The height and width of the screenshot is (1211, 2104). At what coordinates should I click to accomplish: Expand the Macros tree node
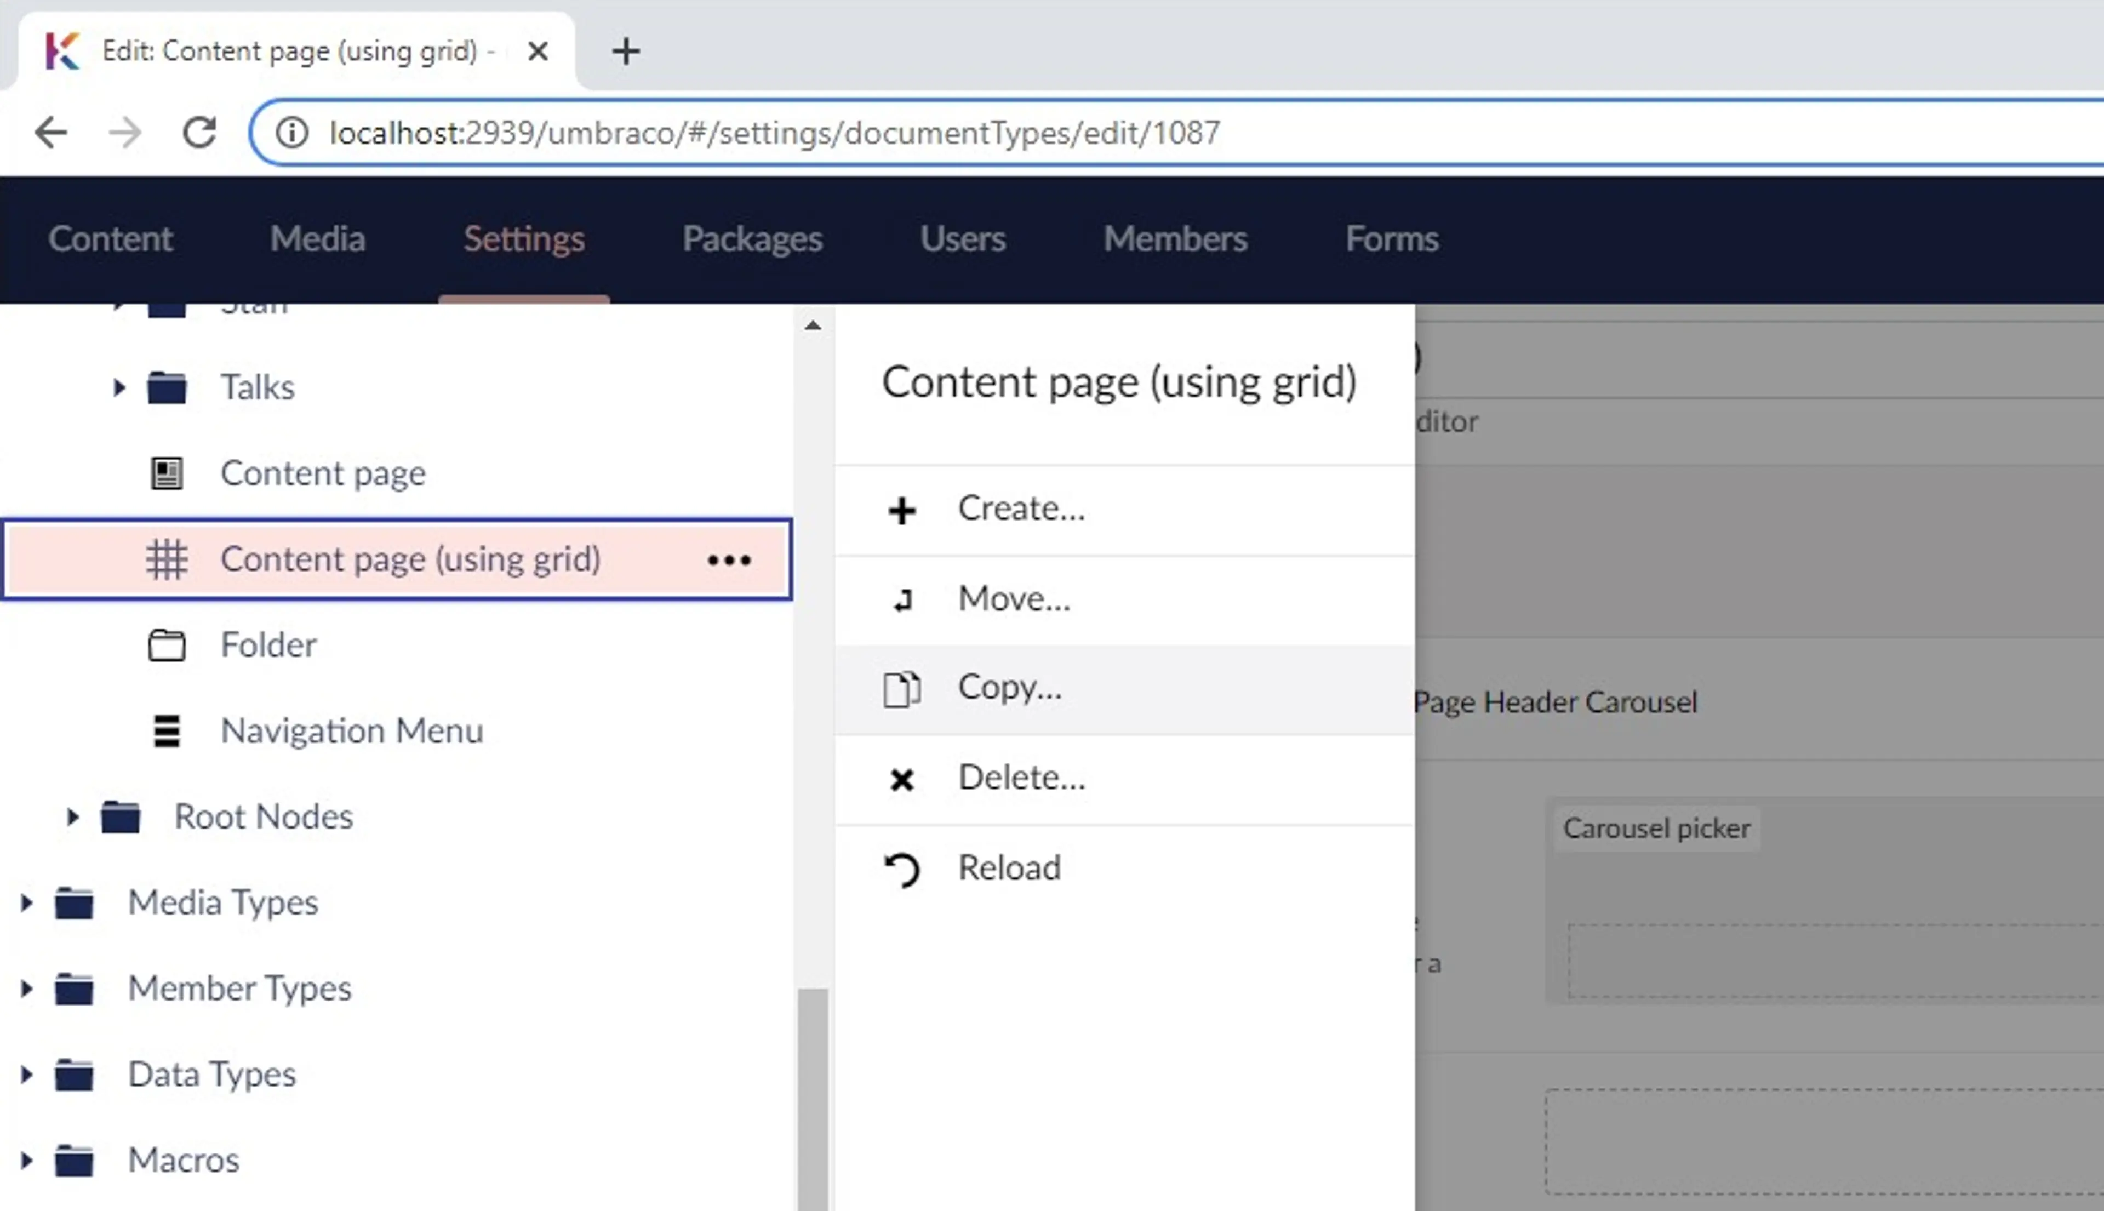[26, 1160]
